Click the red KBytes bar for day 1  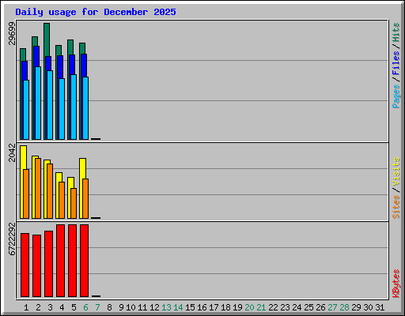click(25, 265)
